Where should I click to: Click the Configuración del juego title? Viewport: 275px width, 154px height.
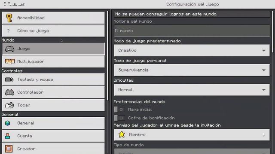pyautogui.click(x=192, y=4)
